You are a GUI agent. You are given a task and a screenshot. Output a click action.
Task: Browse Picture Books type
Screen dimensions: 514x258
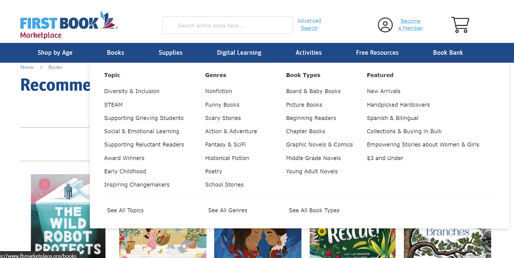click(304, 105)
